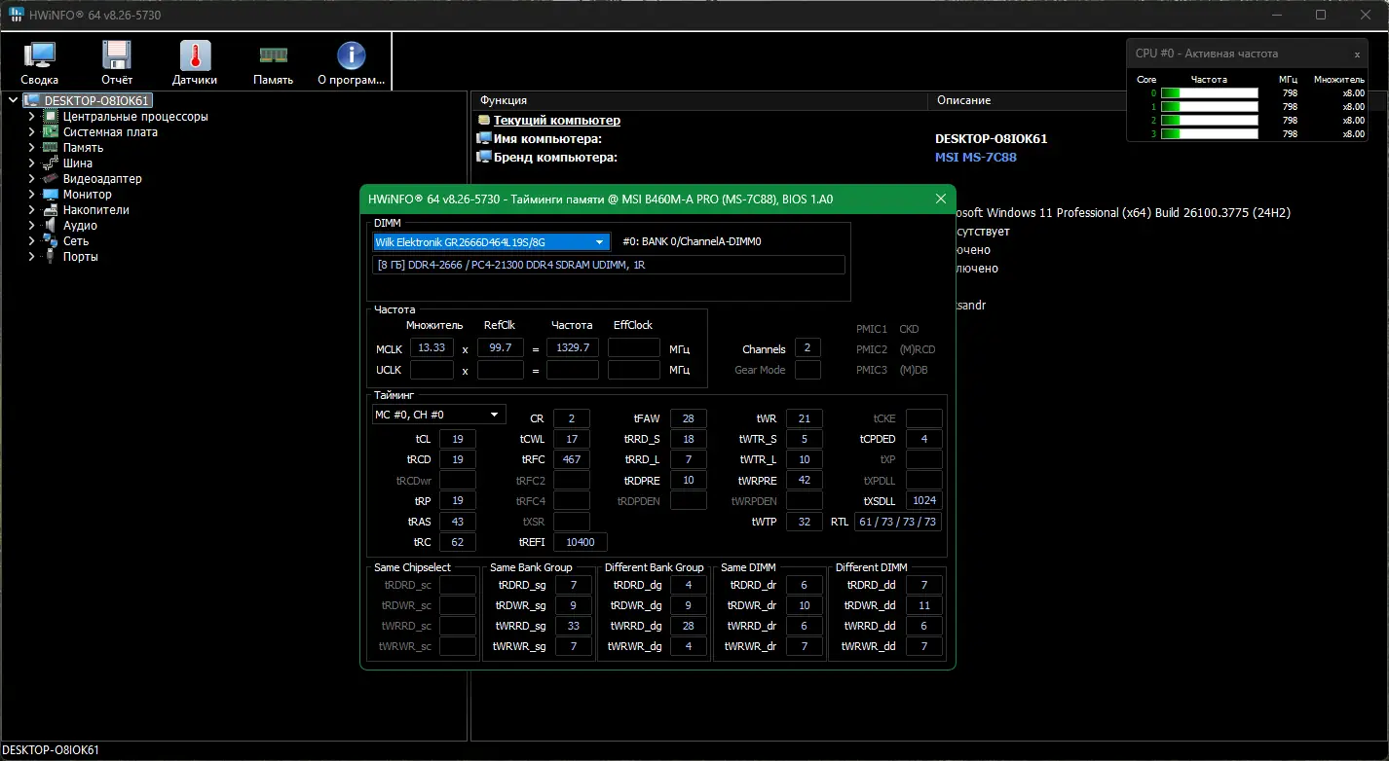This screenshot has width=1389, height=761.
Task: Click the Функция column header
Action: tap(698, 100)
